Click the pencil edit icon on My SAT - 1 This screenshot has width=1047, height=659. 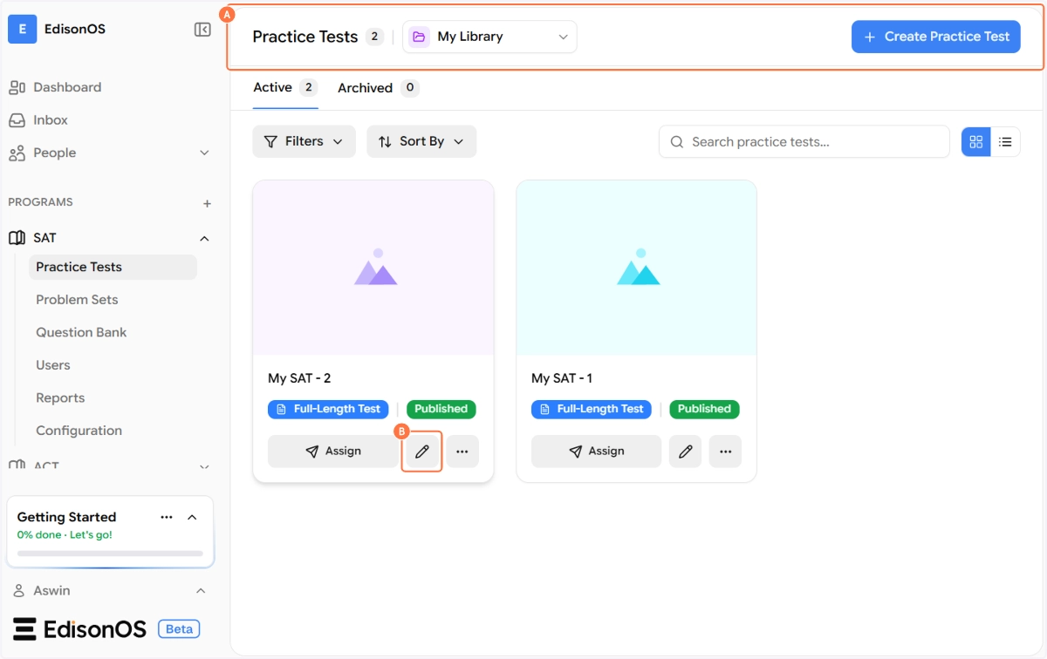[685, 452]
